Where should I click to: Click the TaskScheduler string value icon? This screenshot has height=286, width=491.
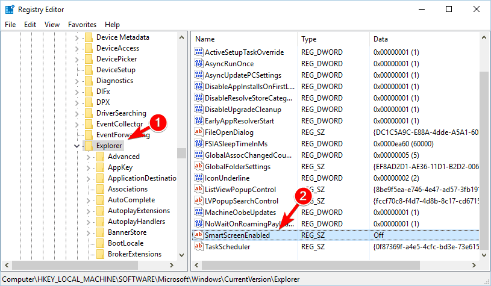click(199, 247)
